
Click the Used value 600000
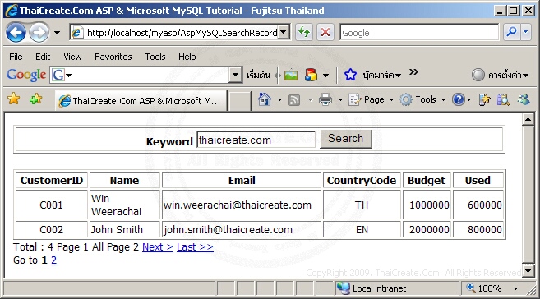[485, 205]
